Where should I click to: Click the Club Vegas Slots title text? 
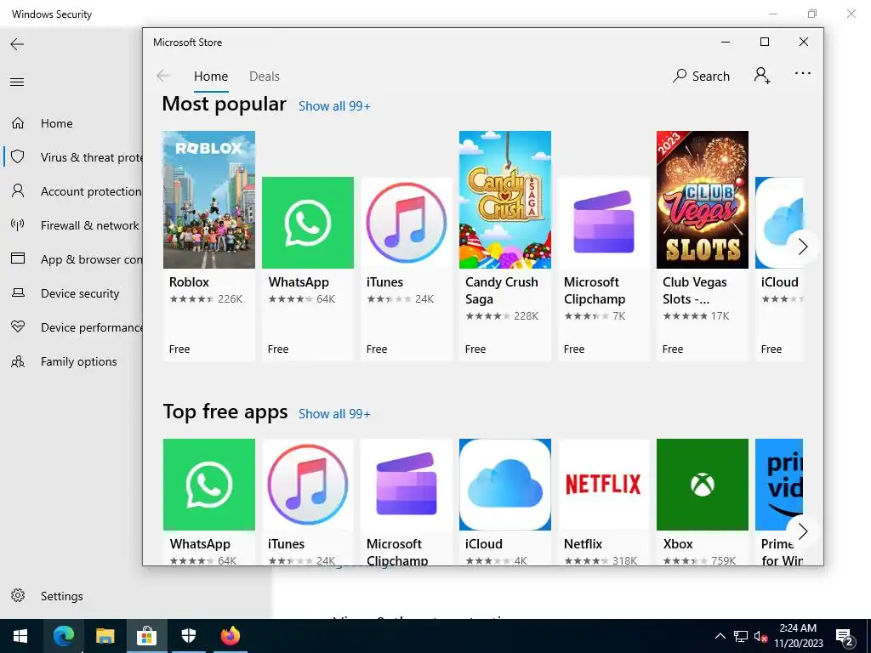694,291
